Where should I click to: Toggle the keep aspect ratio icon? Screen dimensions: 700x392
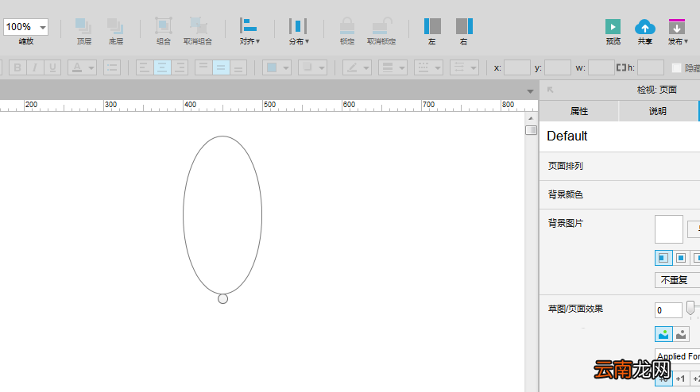621,67
